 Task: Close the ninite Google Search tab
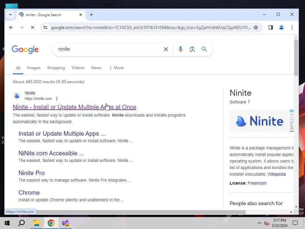coord(81,15)
